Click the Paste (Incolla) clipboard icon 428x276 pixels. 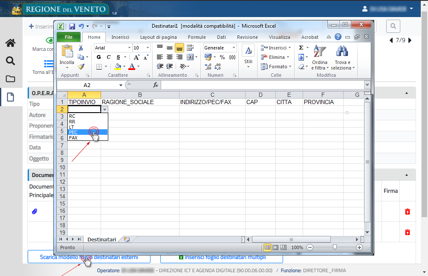pyautogui.click(x=67, y=51)
